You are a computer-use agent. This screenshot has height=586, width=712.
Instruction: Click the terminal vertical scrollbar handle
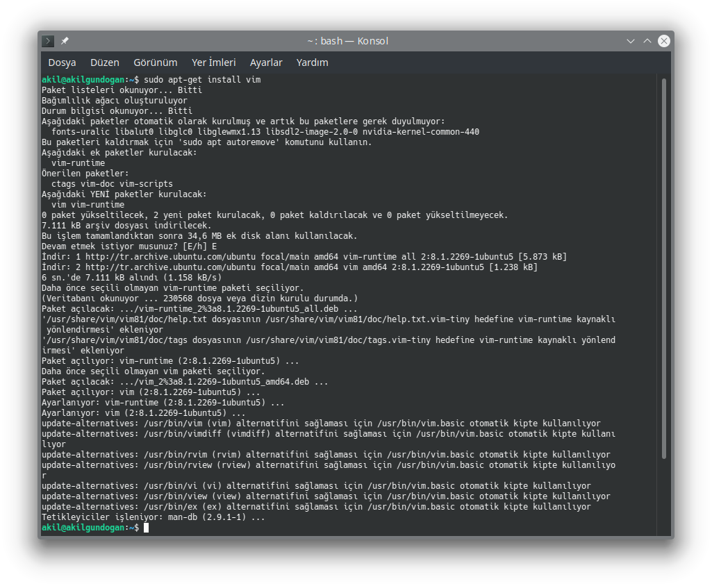point(664,268)
